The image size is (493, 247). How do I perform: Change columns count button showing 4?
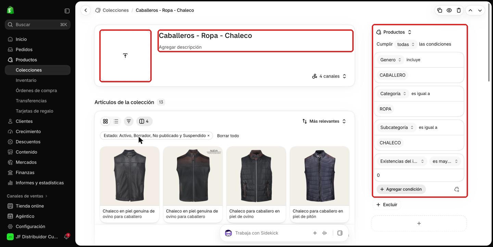tap(144, 121)
